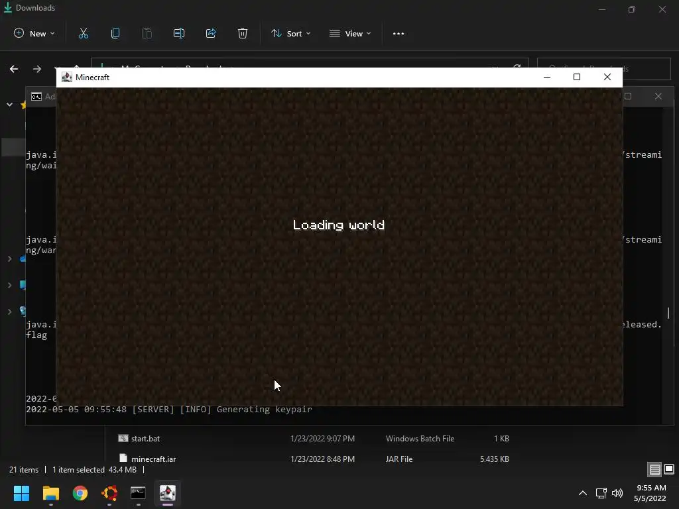679x509 pixels.
Task: Open the New item dropdown in File Explorer
Action: pyautogui.click(x=34, y=33)
